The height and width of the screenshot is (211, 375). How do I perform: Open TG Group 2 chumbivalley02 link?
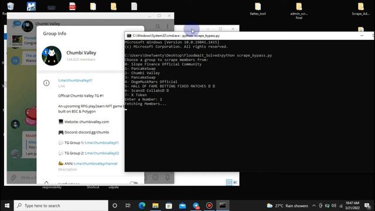(101, 153)
